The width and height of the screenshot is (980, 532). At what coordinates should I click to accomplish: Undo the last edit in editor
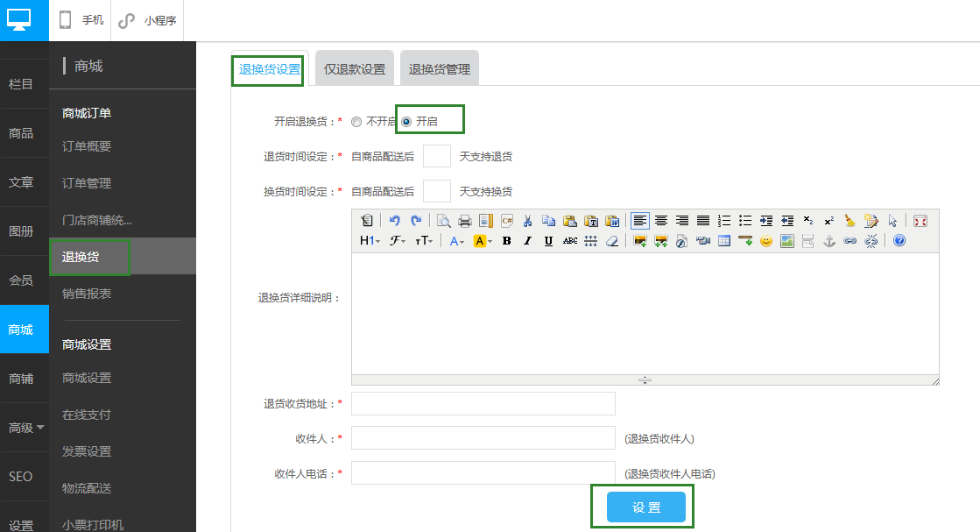point(394,221)
